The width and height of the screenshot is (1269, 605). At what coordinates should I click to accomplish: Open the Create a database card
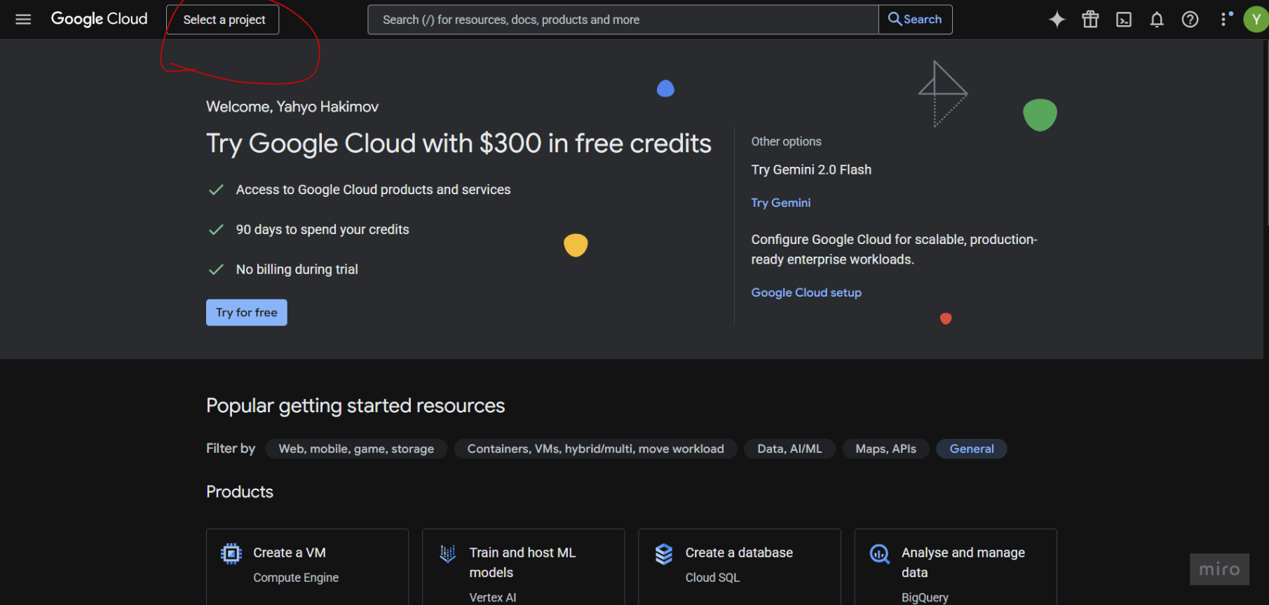coord(739,566)
